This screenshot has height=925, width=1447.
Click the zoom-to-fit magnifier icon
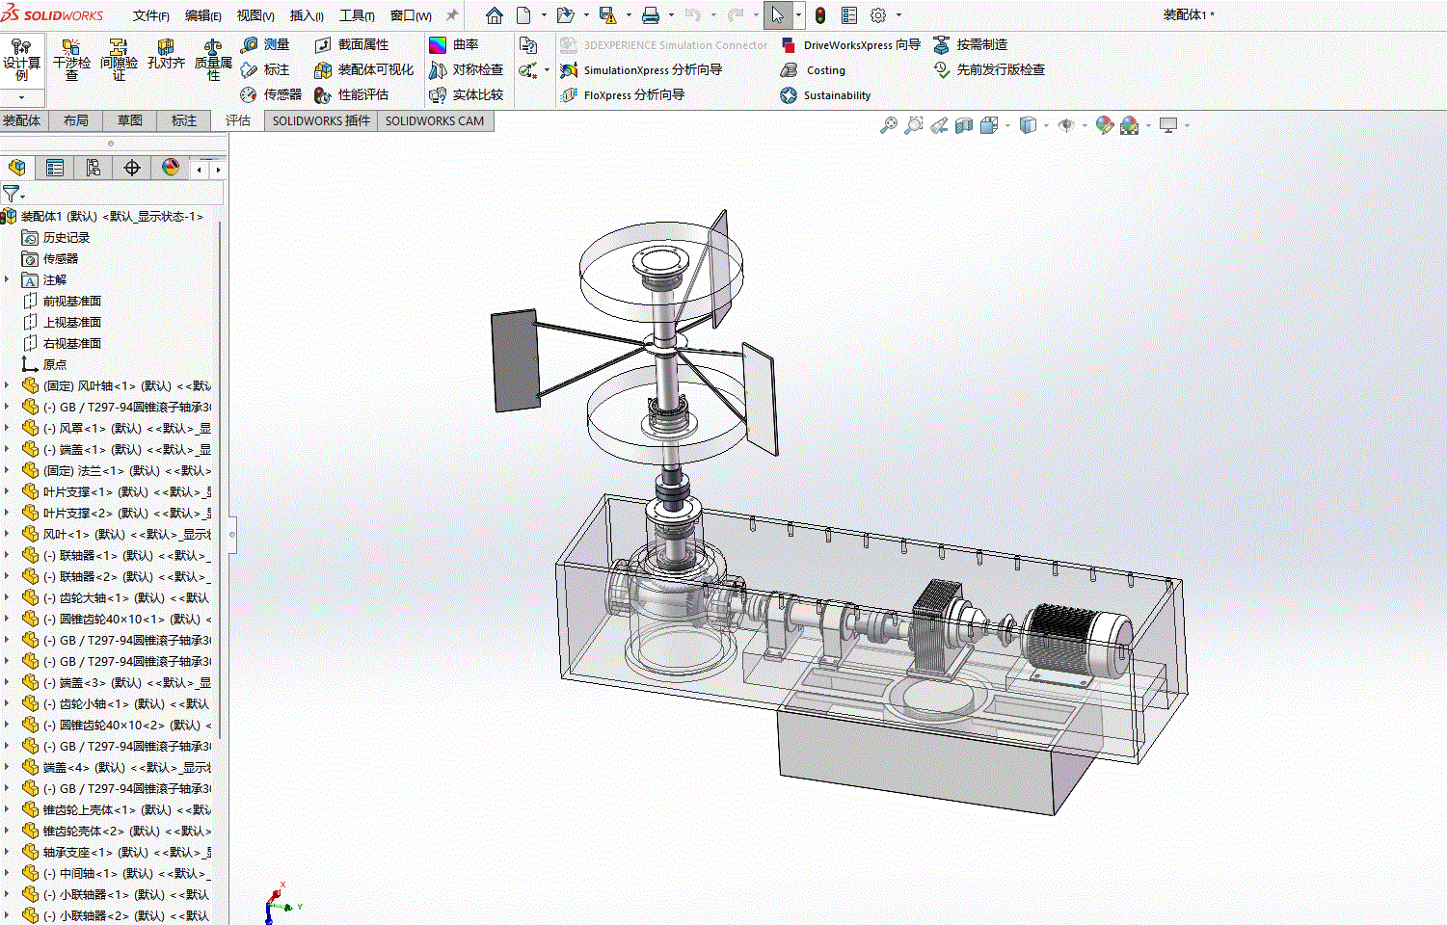[x=888, y=125]
